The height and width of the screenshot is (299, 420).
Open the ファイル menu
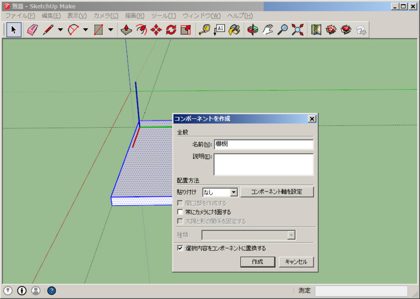click(x=20, y=16)
